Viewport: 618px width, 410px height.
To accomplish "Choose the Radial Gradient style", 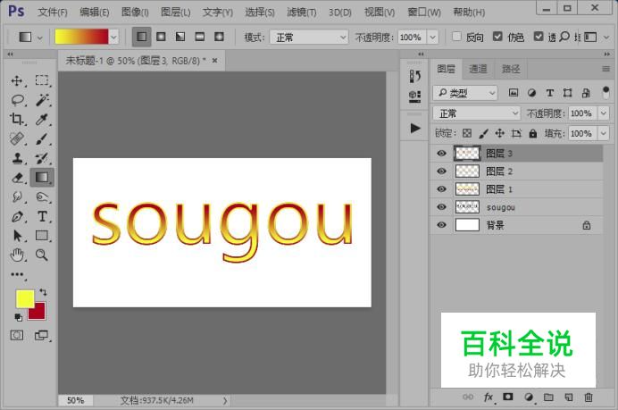I will [x=161, y=37].
